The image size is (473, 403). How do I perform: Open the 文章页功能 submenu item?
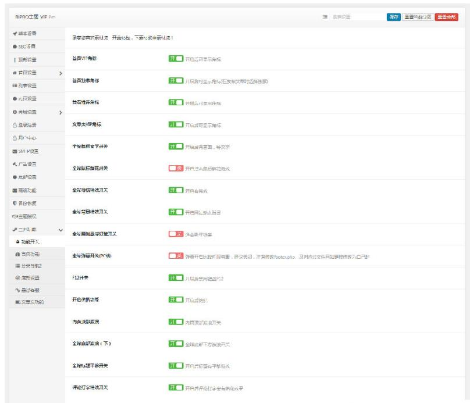pyautogui.click(x=31, y=302)
